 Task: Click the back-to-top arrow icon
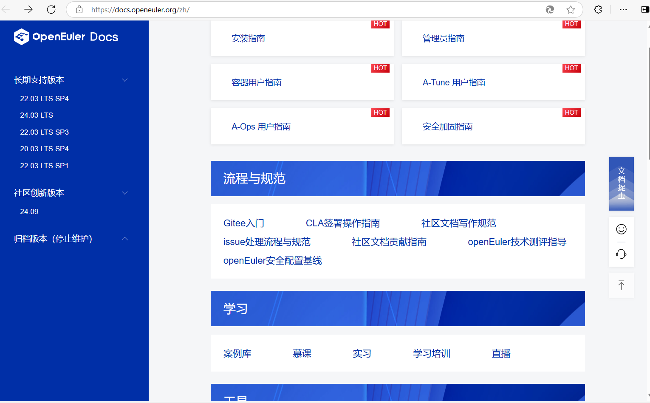(621, 285)
